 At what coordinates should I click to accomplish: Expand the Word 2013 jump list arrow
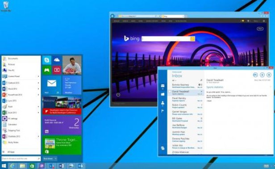[x=38, y=89]
